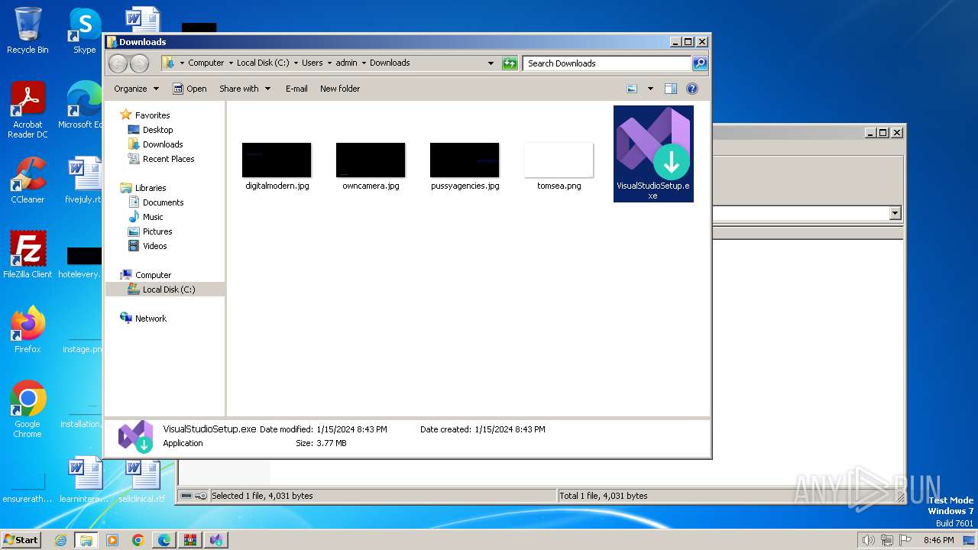Open the Share with dropdown

point(244,89)
